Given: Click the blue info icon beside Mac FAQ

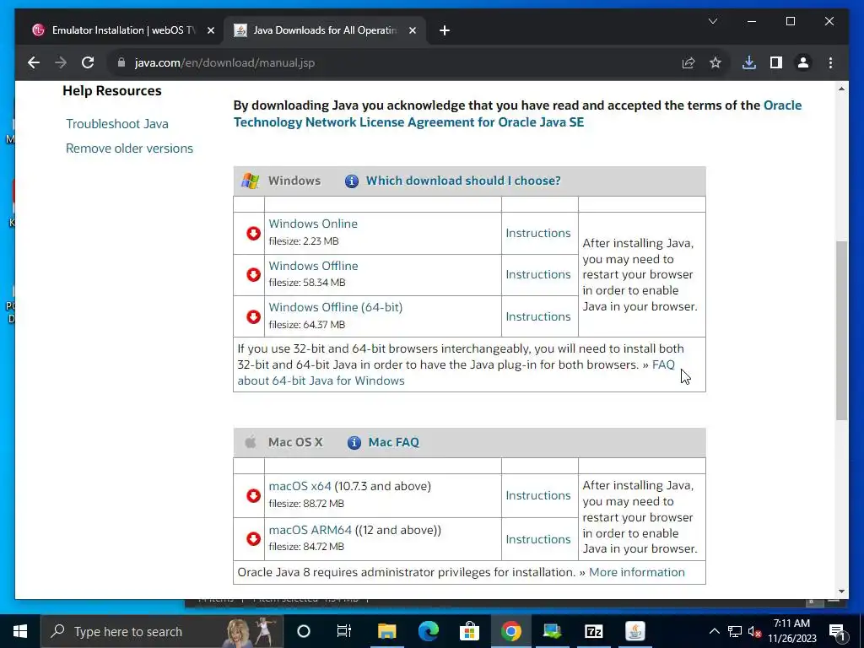Looking at the screenshot, I should [354, 442].
